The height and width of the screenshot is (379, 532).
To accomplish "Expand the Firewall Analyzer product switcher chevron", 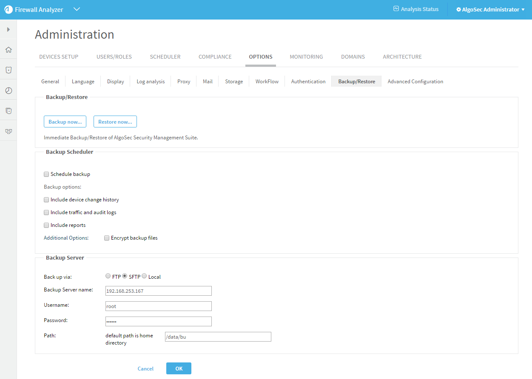I will tap(77, 9).
